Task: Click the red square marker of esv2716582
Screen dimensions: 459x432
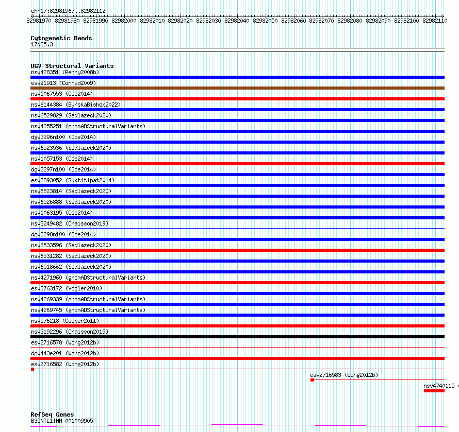Action: point(32,369)
